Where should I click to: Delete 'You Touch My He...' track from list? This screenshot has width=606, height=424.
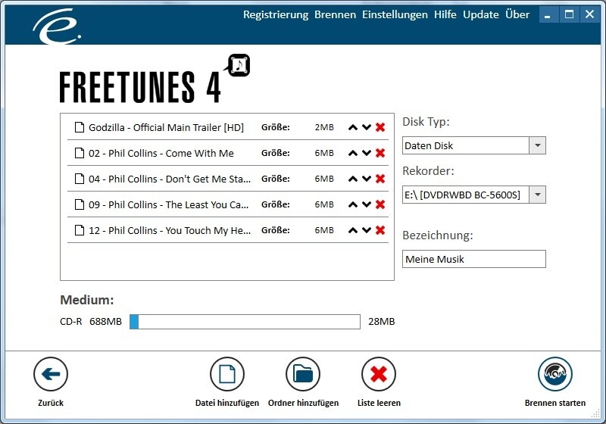[x=380, y=230]
